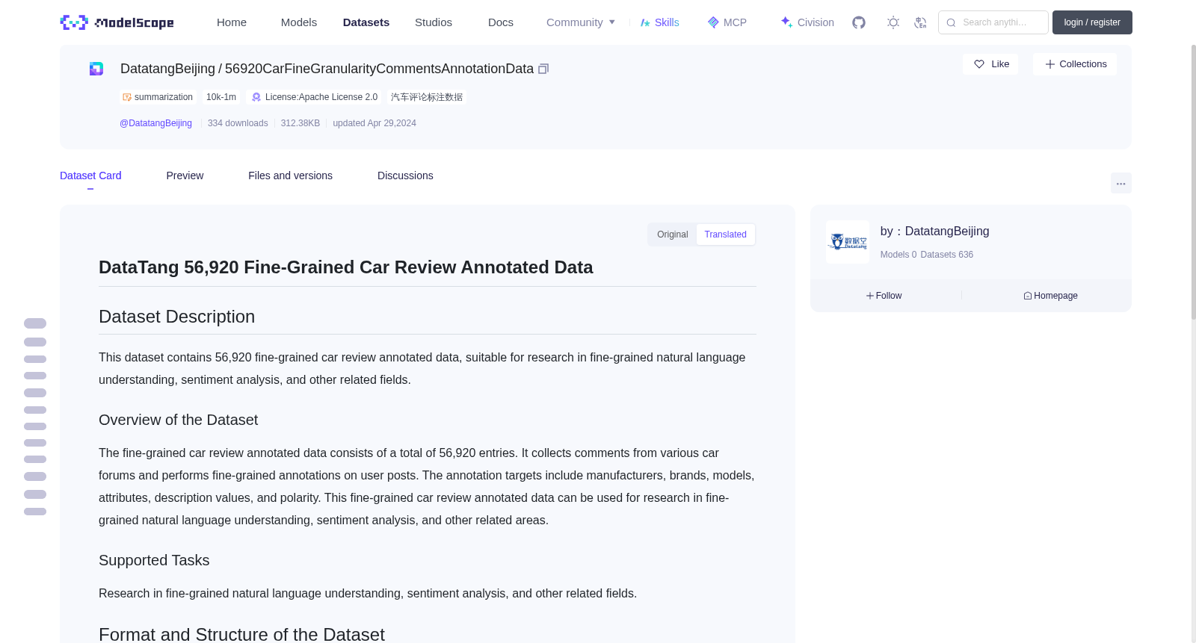Click the DataTang publisher logo thumbnail
Image resolution: width=1196 pixels, height=643 pixels.
pyautogui.click(x=848, y=242)
